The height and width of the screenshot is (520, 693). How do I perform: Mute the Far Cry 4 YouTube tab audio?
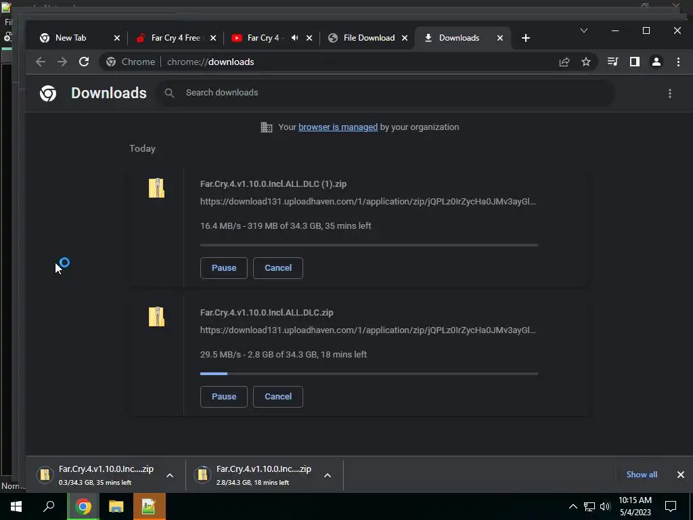pyautogui.click(x=295, y=38)
